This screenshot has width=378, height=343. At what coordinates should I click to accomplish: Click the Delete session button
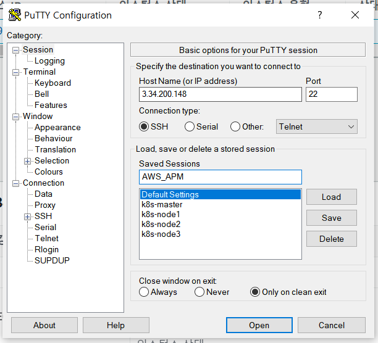(332, 239)
